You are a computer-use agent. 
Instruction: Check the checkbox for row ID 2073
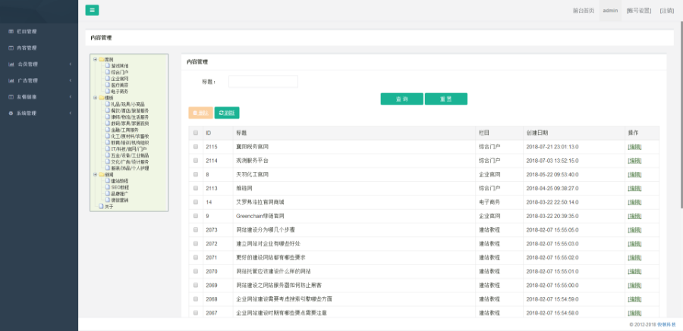(195, 230)
